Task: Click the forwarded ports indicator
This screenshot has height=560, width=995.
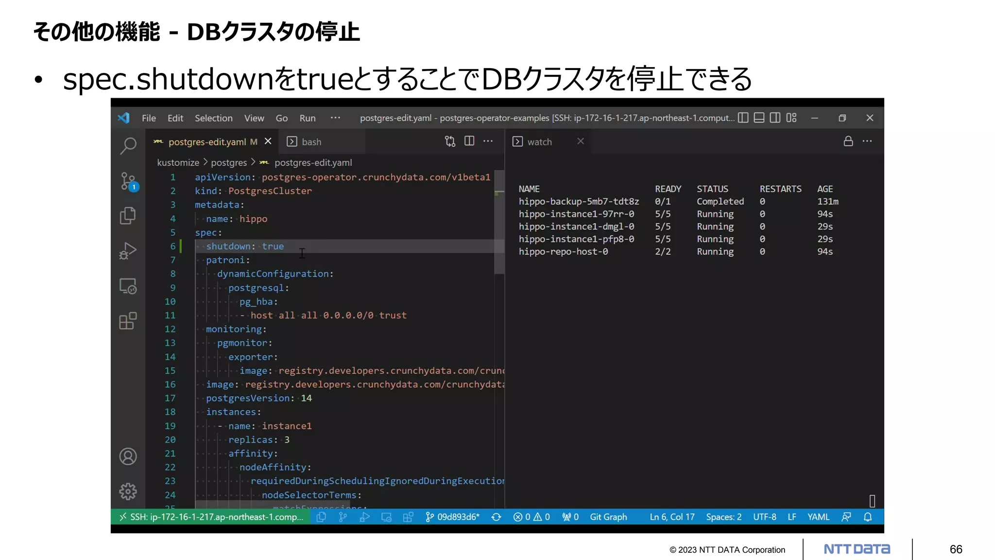Action: coord(570,517)
